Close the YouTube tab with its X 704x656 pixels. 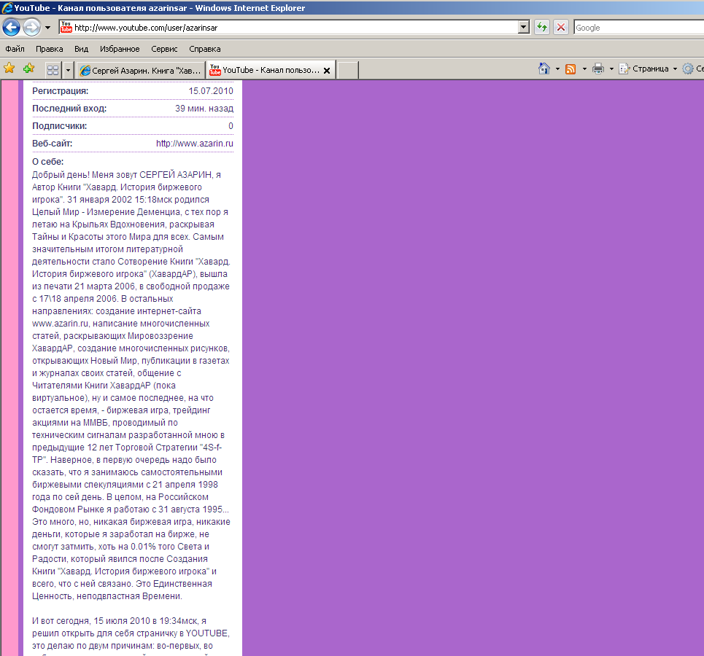pyautogui.click(x=327, y=71)
